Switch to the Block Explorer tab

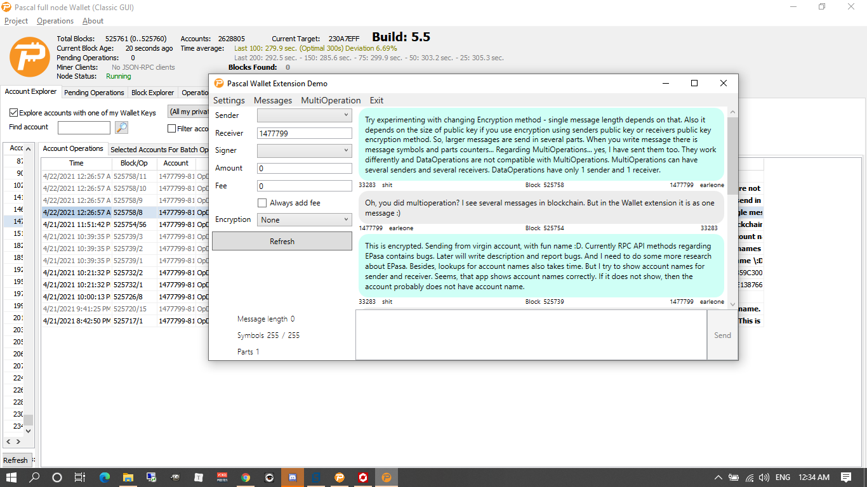152,93
